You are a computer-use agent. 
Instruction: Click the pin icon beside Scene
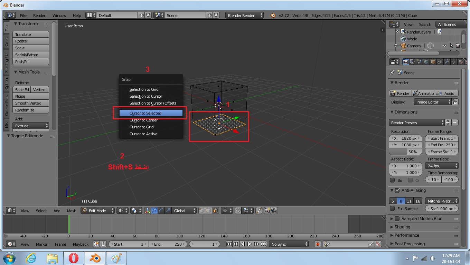click(x=392, y=72)
